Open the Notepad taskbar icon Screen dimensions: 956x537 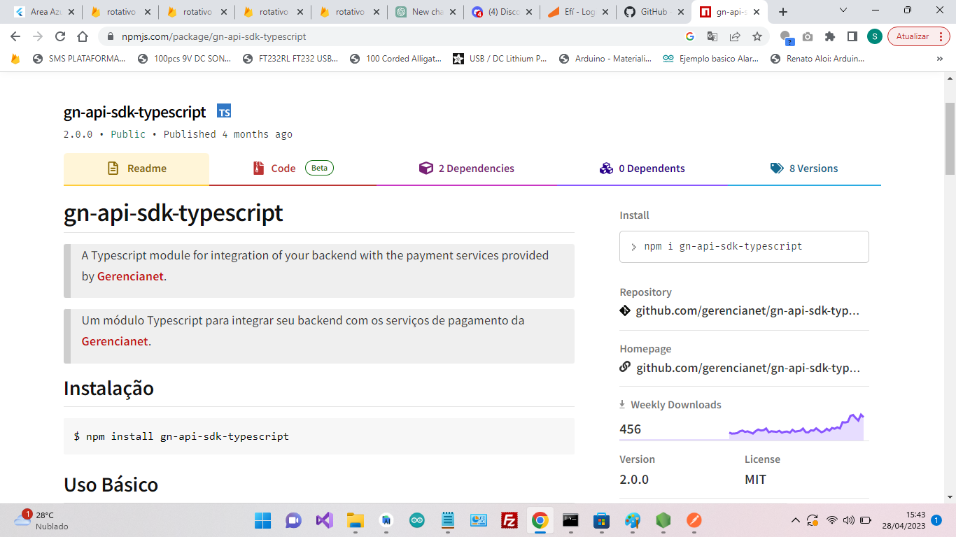click(x=448, y=520)
